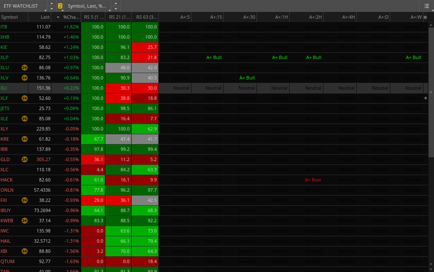434x272 pixels.
Task: Click the ONLN last price 57.4336
Action: (x=42, y=190)
